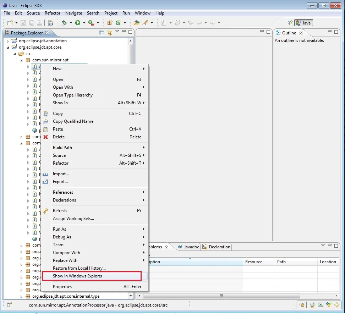Close the Package Explorer tab
Image resolution: width=345 pixels, height=314 pixels.
[47, 33]
